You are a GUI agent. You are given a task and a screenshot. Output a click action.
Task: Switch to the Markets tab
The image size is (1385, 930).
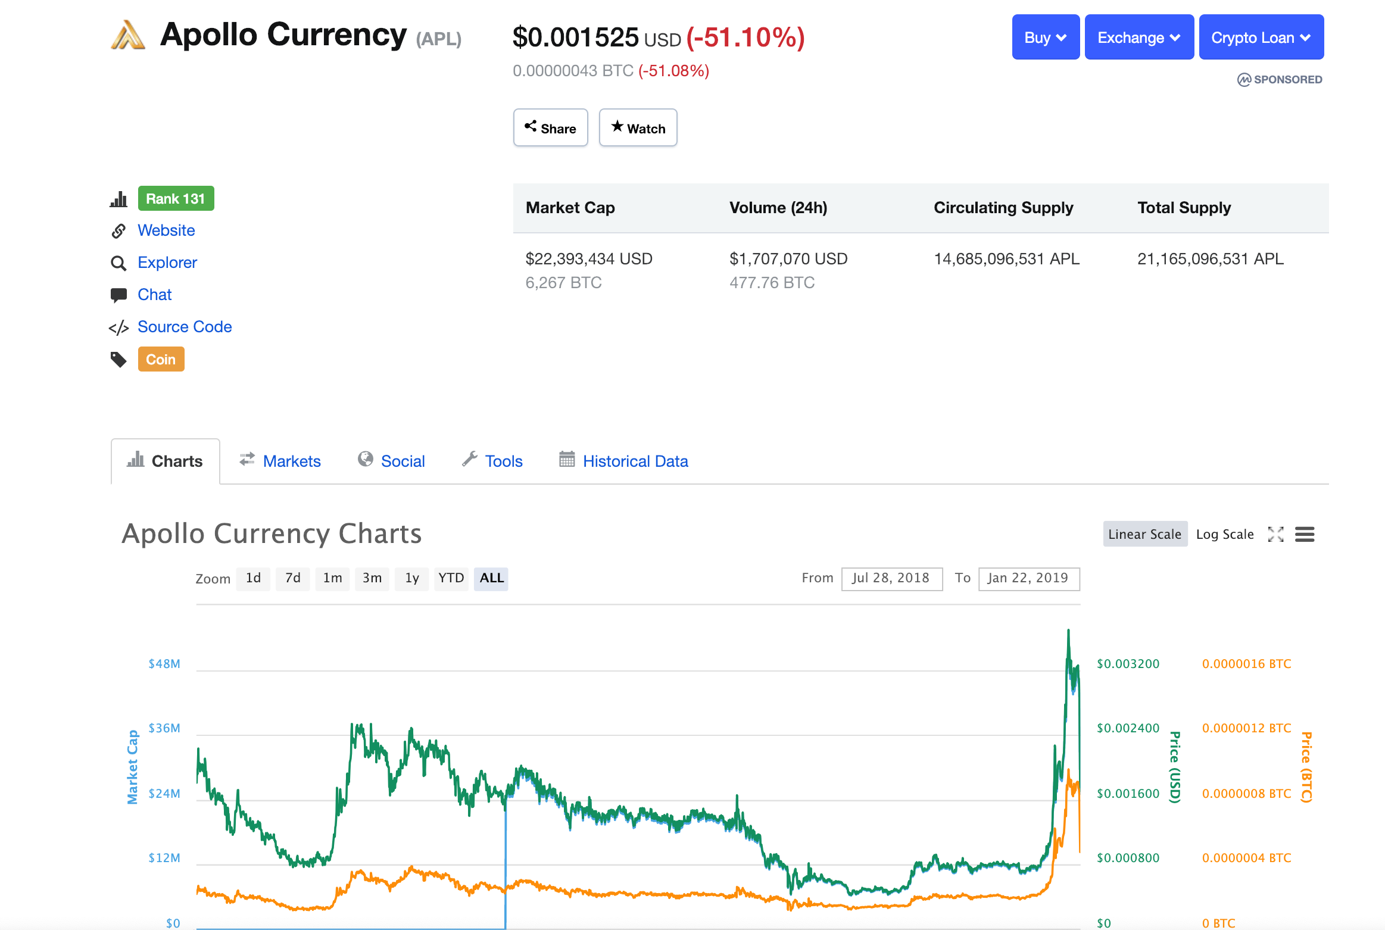292,461
